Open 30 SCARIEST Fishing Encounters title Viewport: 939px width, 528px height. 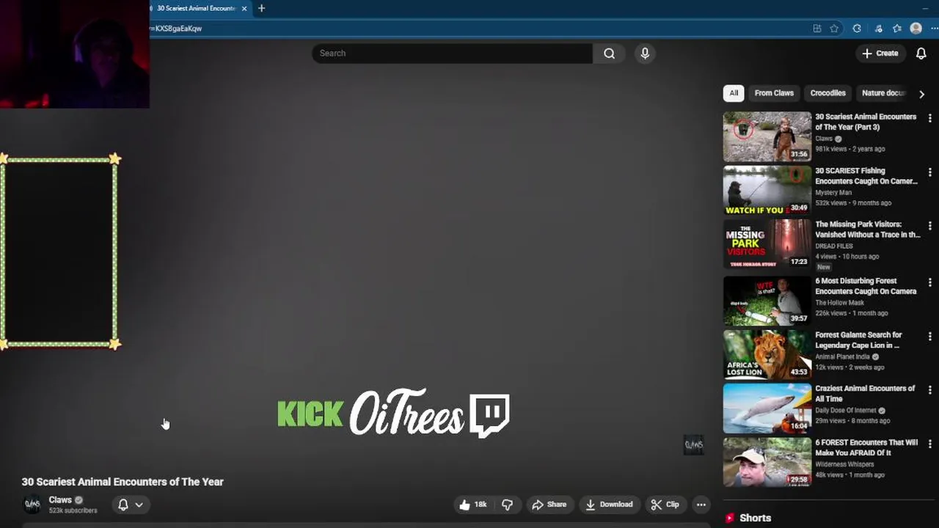pos(866,176)
